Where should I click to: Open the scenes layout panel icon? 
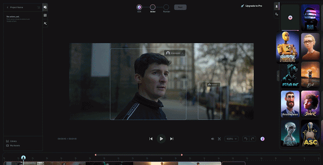point(45,15)
